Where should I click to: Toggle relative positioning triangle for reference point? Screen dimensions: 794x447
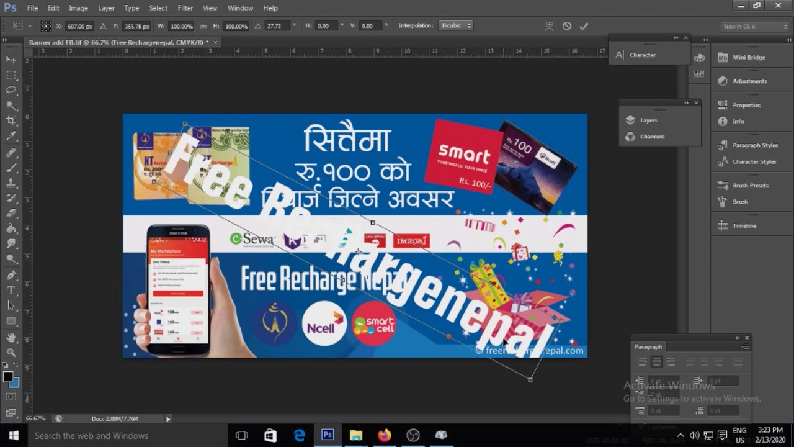tap(103, 26)
